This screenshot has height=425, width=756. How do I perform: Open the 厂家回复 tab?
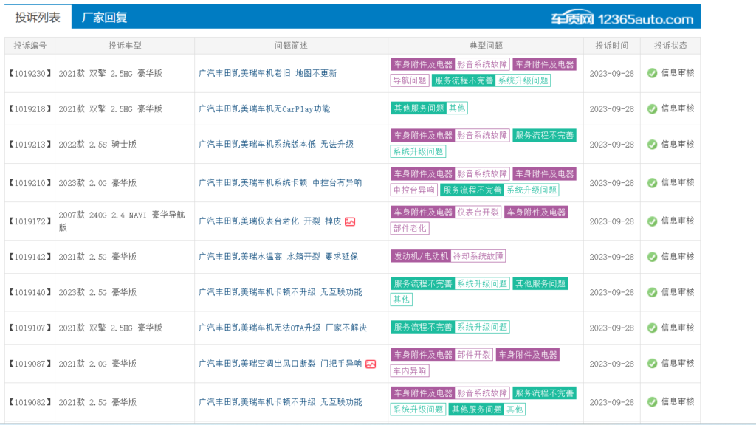tap(104, 18)
